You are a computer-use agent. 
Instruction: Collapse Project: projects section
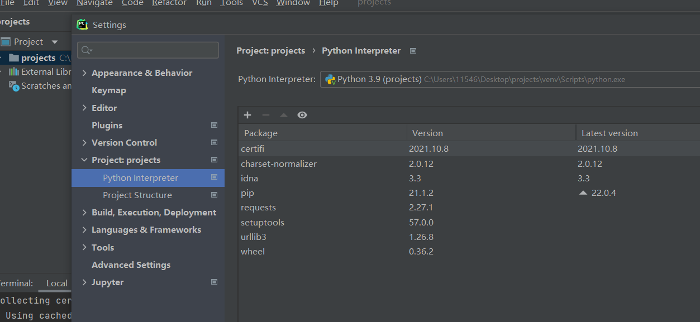(84, 160)
